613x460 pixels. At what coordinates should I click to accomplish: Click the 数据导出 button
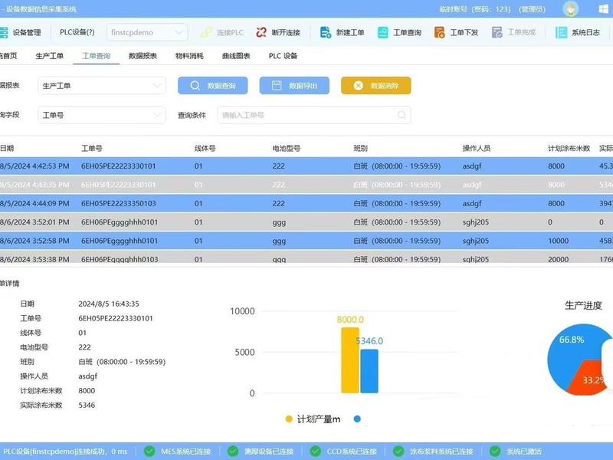click(x=294, y=86)
